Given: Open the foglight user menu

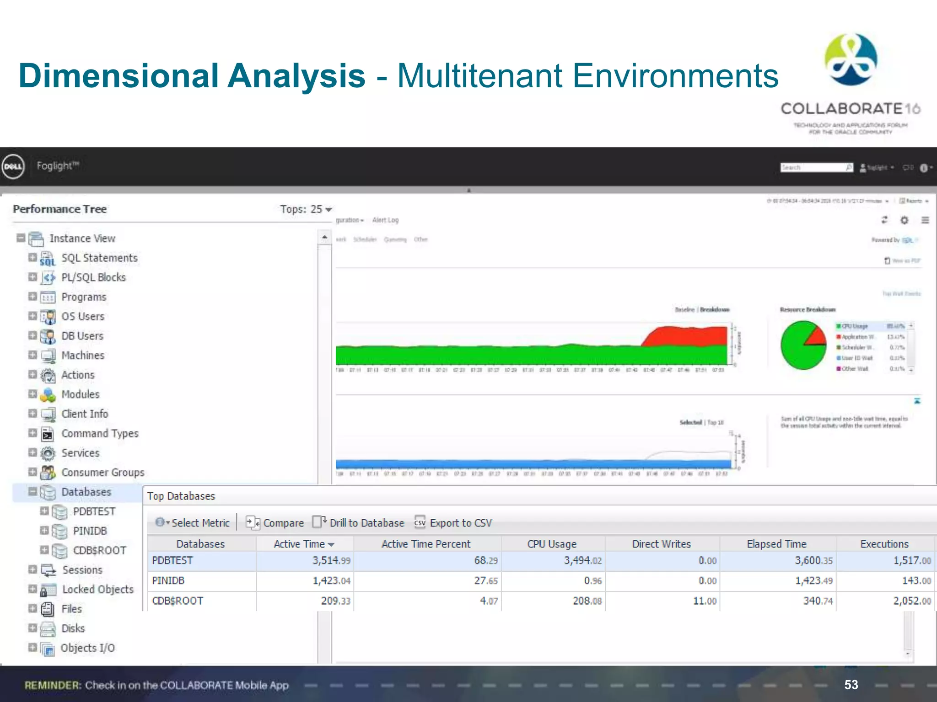Looking at the screenshot, I should pyautogui.click(x=877, y=168).
